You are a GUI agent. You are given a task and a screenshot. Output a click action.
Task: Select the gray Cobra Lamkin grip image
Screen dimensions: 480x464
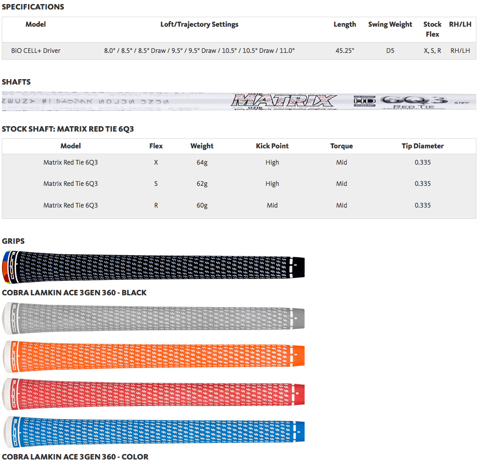coord(153,318)
